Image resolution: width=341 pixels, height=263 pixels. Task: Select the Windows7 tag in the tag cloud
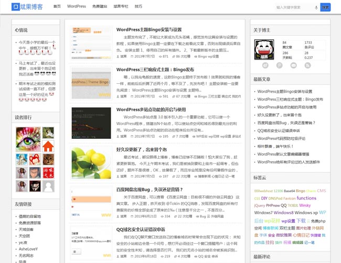click(263, 212)
